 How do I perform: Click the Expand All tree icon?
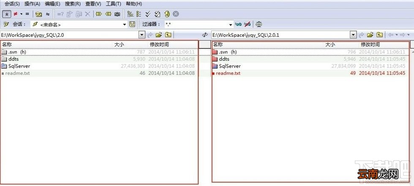[x=130, y=14]
